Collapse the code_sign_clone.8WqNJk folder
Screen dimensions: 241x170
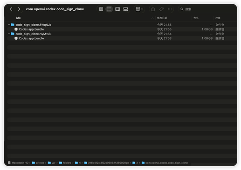point(9,25)
